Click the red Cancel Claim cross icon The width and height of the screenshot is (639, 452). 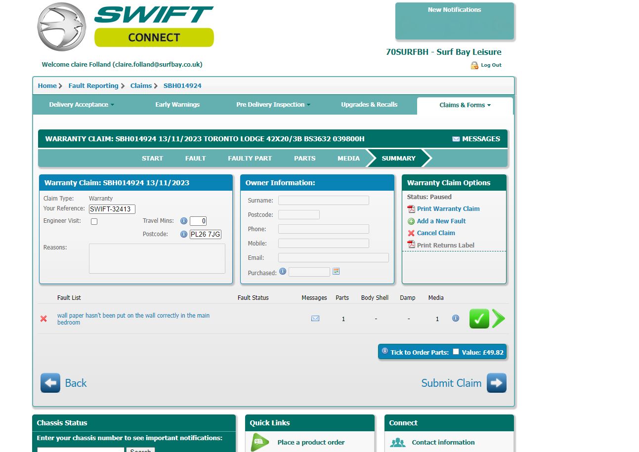(x=411, y=233)
